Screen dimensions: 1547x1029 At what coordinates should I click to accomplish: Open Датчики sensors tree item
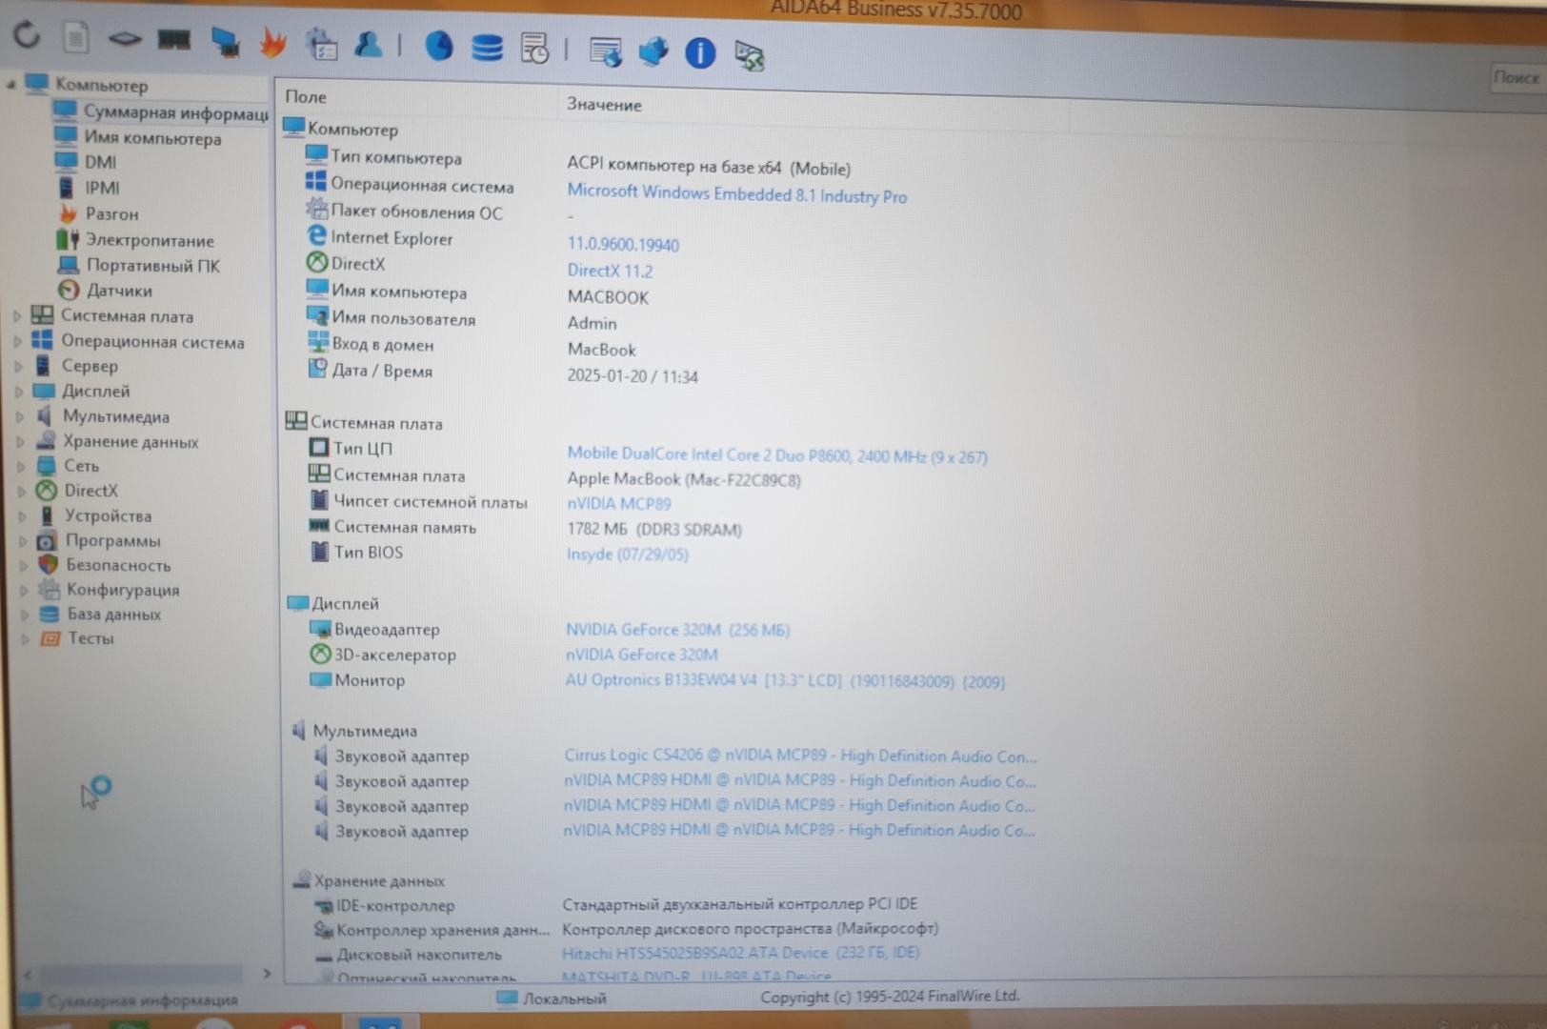pos(105,290)
